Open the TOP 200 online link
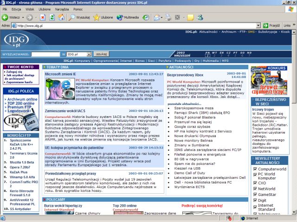 21,103
